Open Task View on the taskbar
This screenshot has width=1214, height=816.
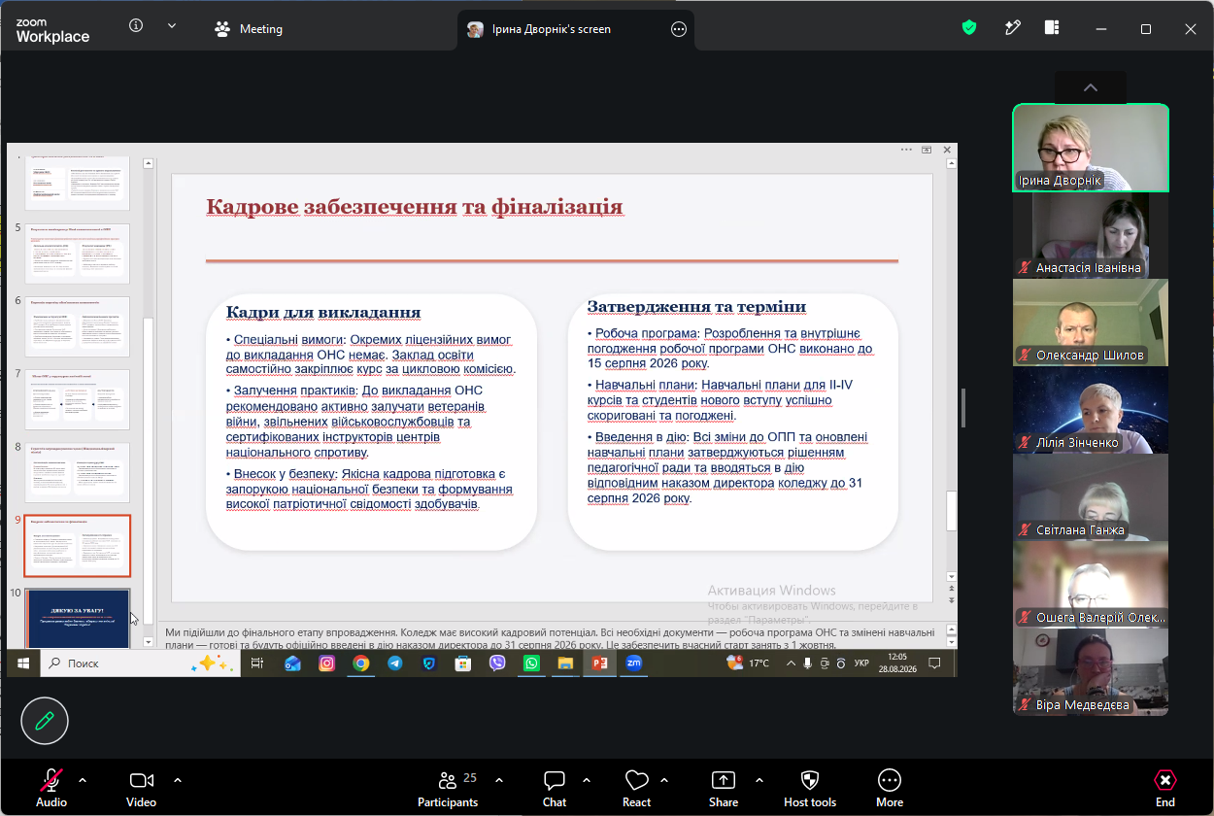tap(256, 663)
